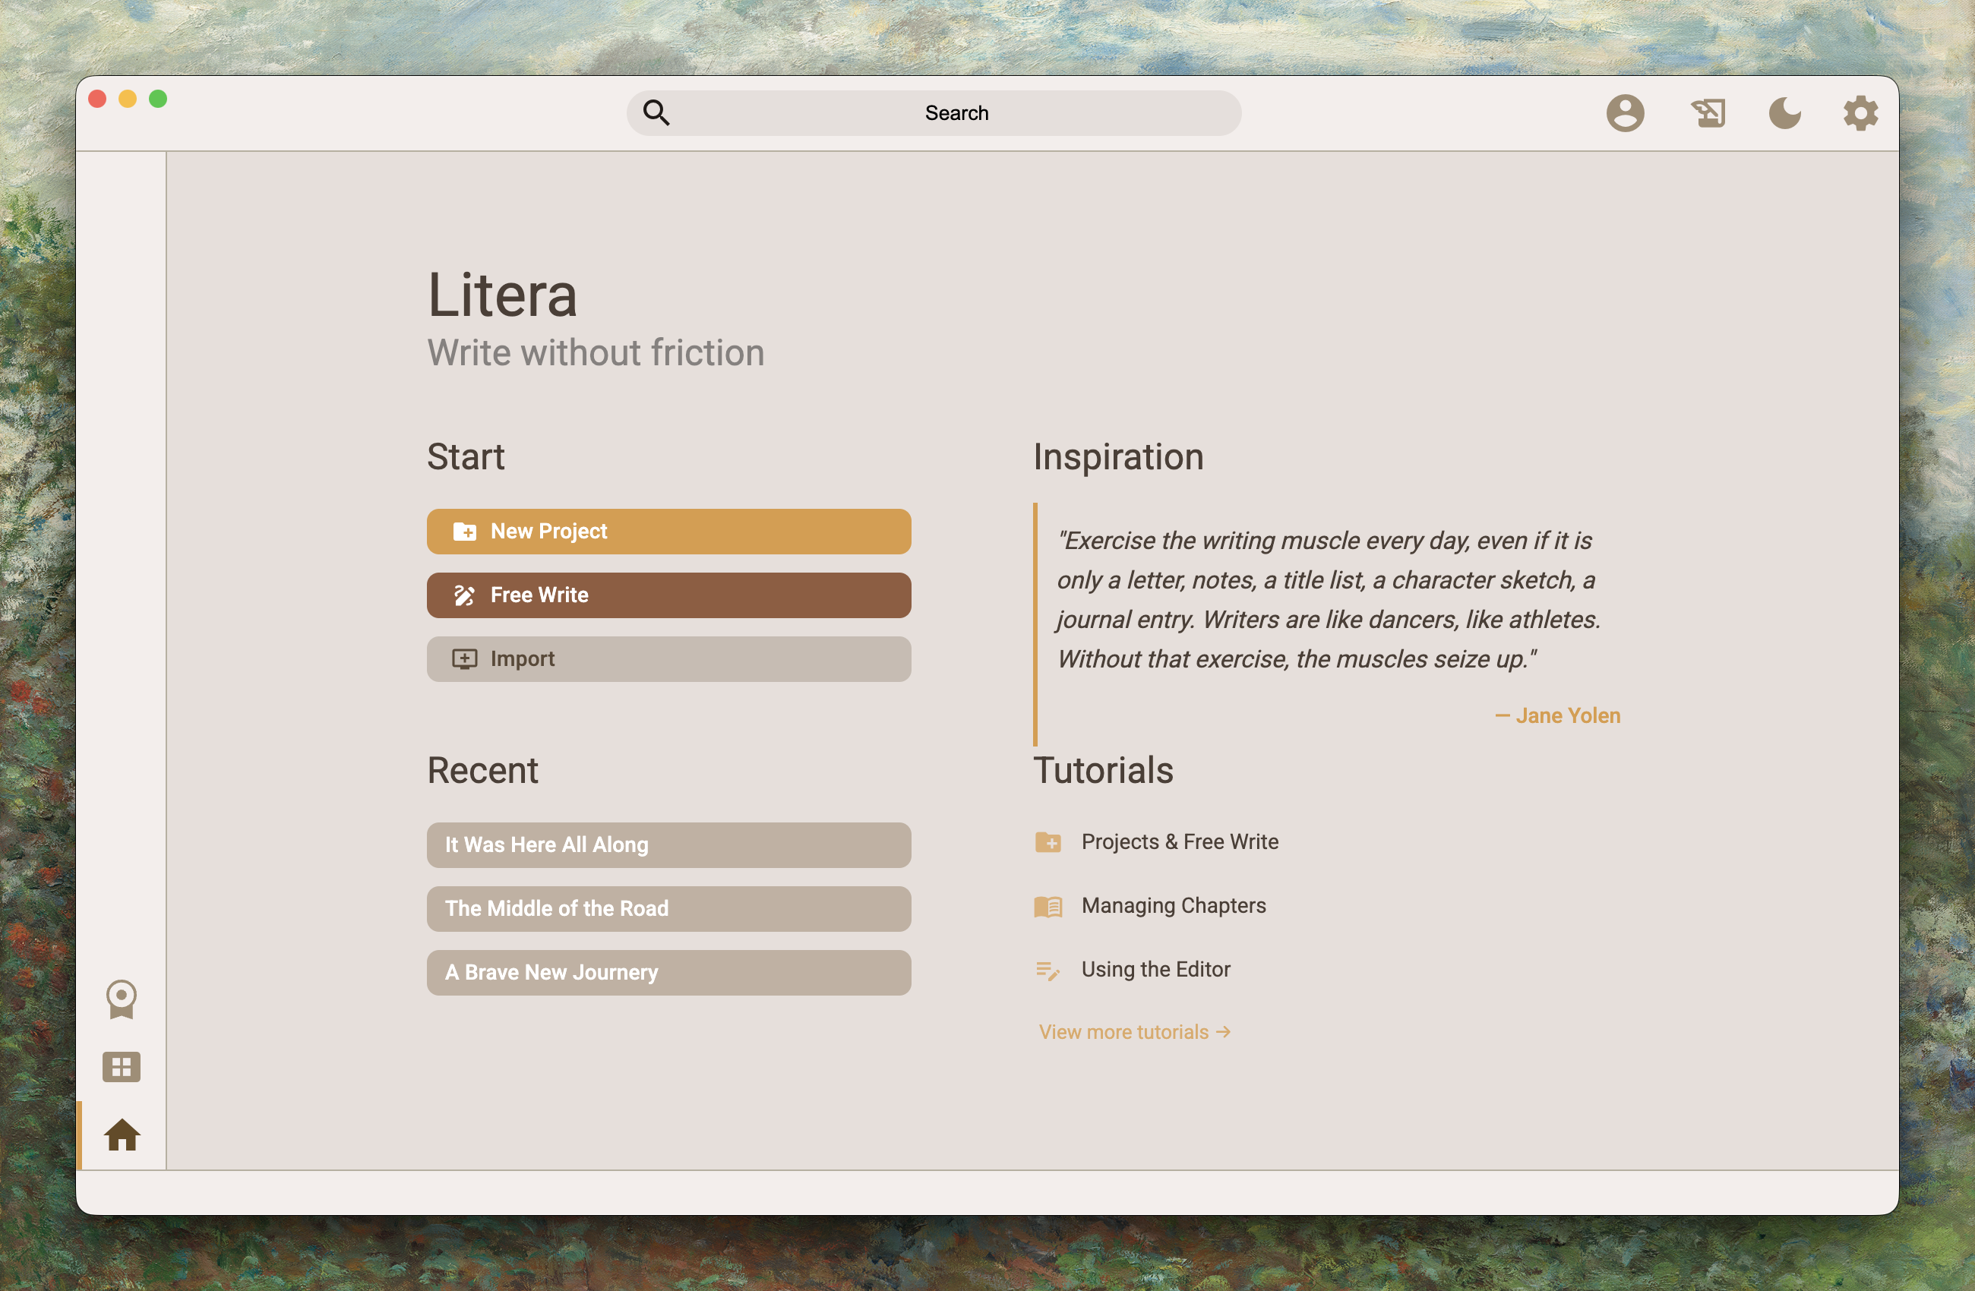Open The Middle of the Road project
1975x1291 pixels.
coord(668,908)
